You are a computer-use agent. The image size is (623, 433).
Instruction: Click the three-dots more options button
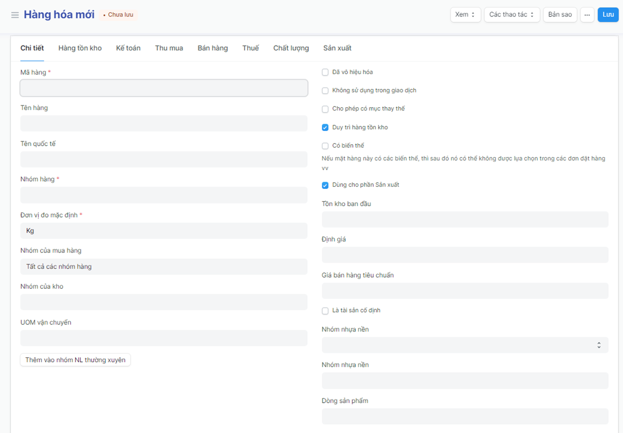click(x=587, y=15)
